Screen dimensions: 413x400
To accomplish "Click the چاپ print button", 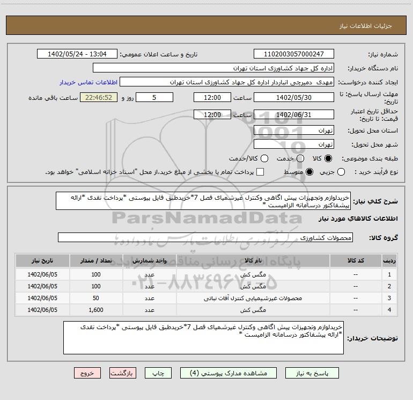I will 158,373.
